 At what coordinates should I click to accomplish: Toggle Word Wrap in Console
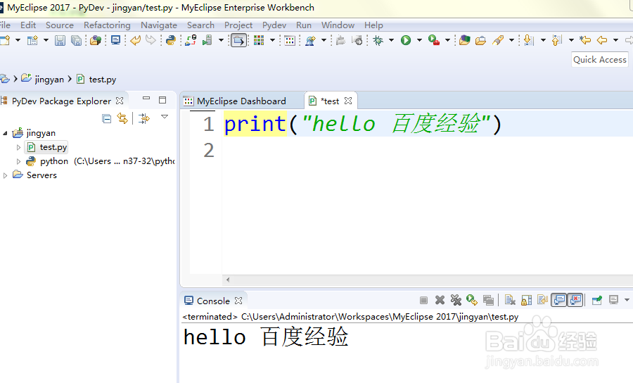[542, 300]
